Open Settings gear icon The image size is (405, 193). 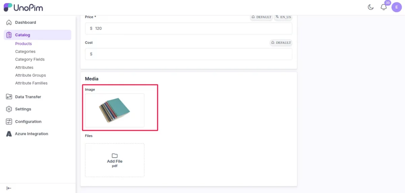pos(9,109)
